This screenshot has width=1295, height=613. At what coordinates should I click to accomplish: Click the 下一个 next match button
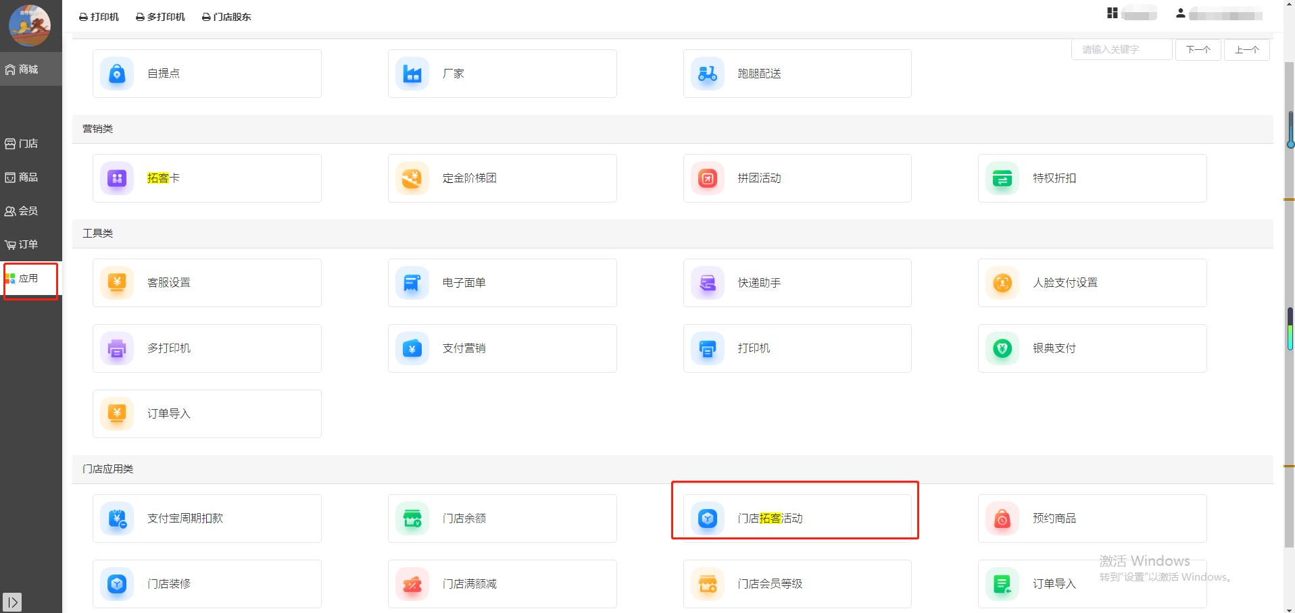point(1198,50)
